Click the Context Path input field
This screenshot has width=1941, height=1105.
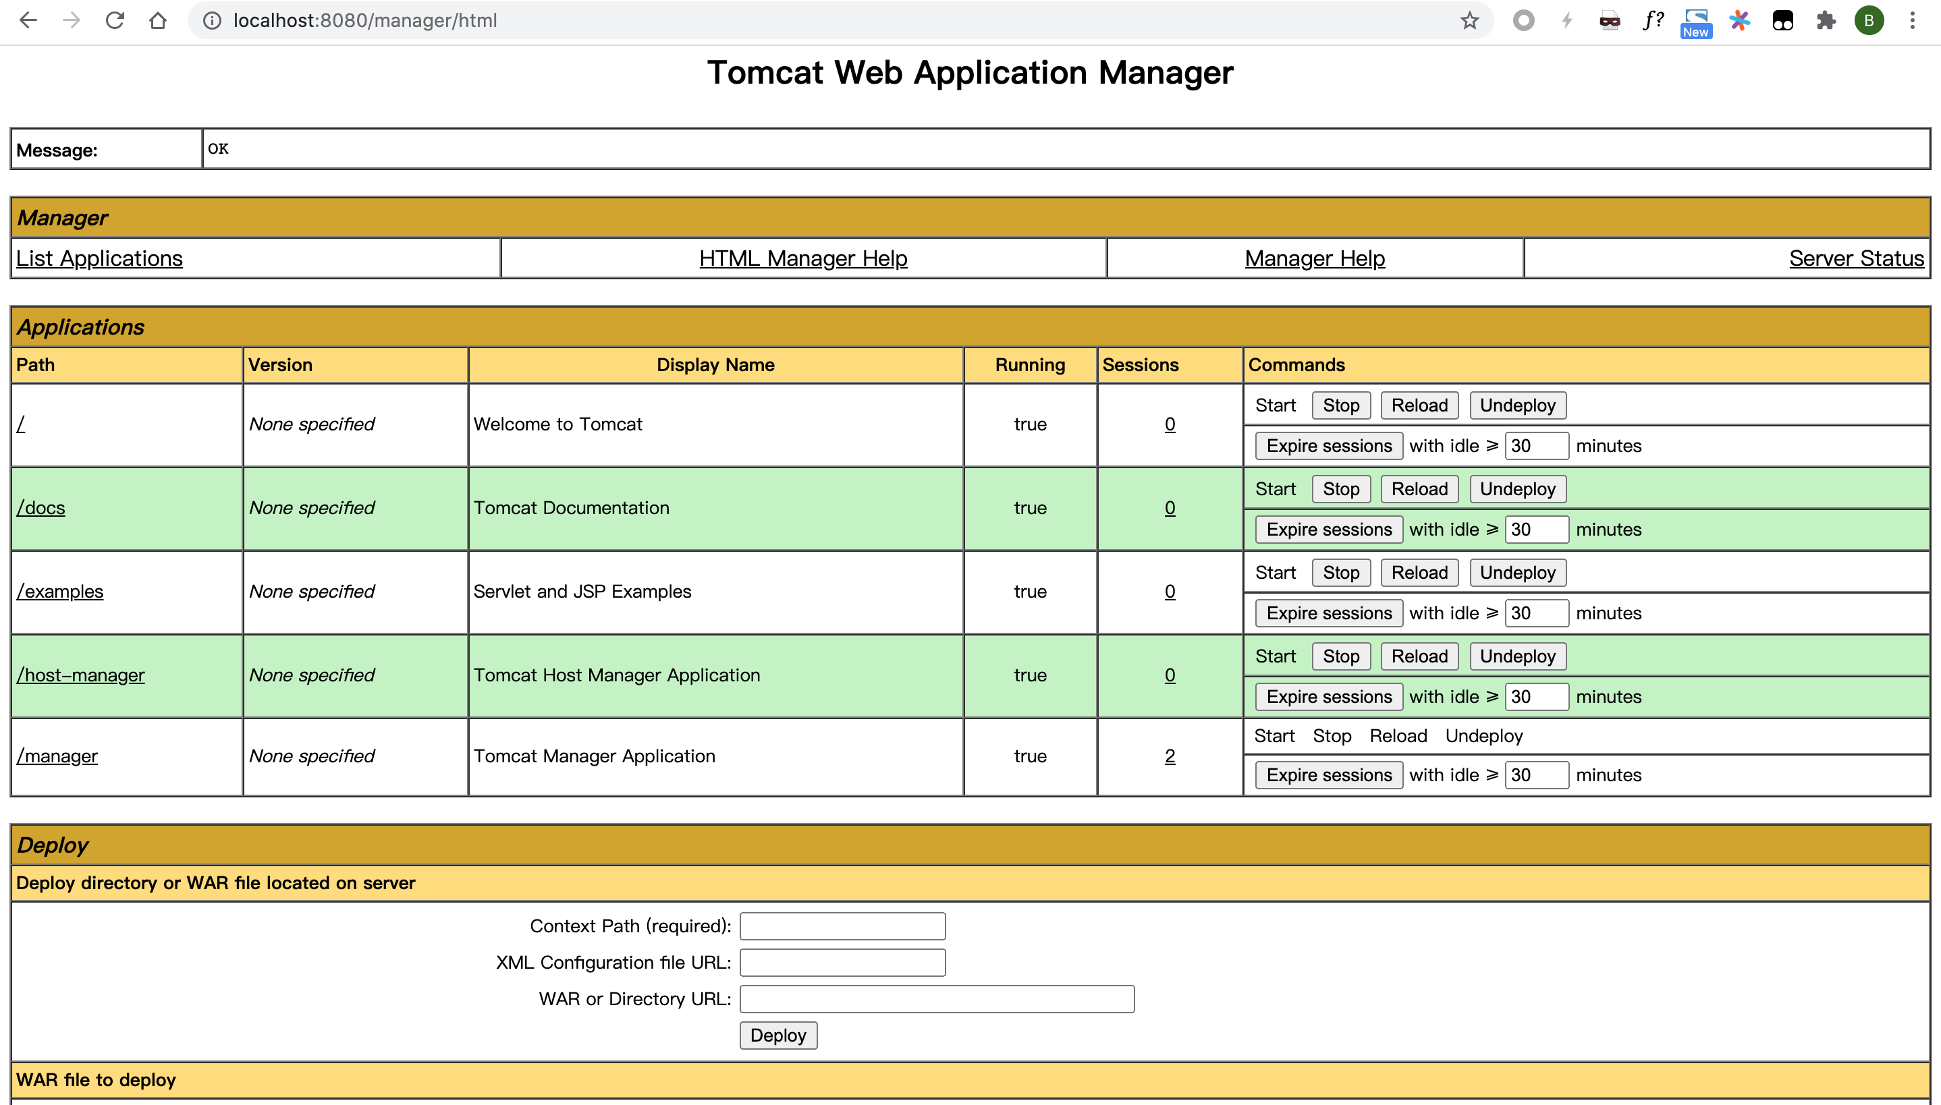(x=842, y=926)
